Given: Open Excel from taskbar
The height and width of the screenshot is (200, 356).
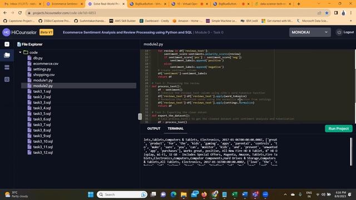Looking at the screenshot, I should pyautogui.click(x=235, y=194).
